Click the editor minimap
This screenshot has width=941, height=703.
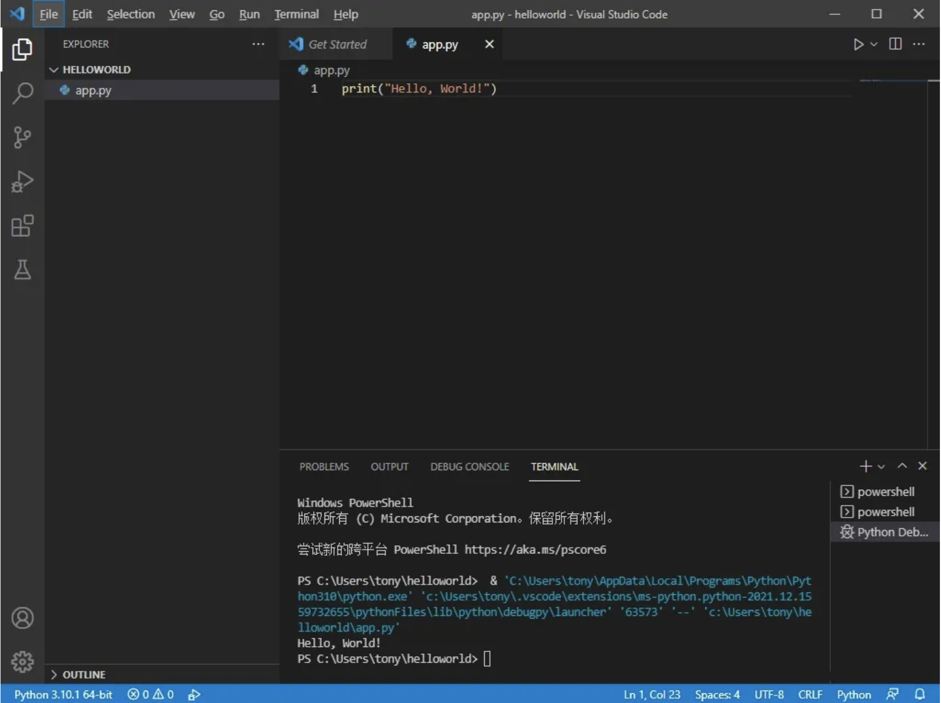tap(894, 81)
